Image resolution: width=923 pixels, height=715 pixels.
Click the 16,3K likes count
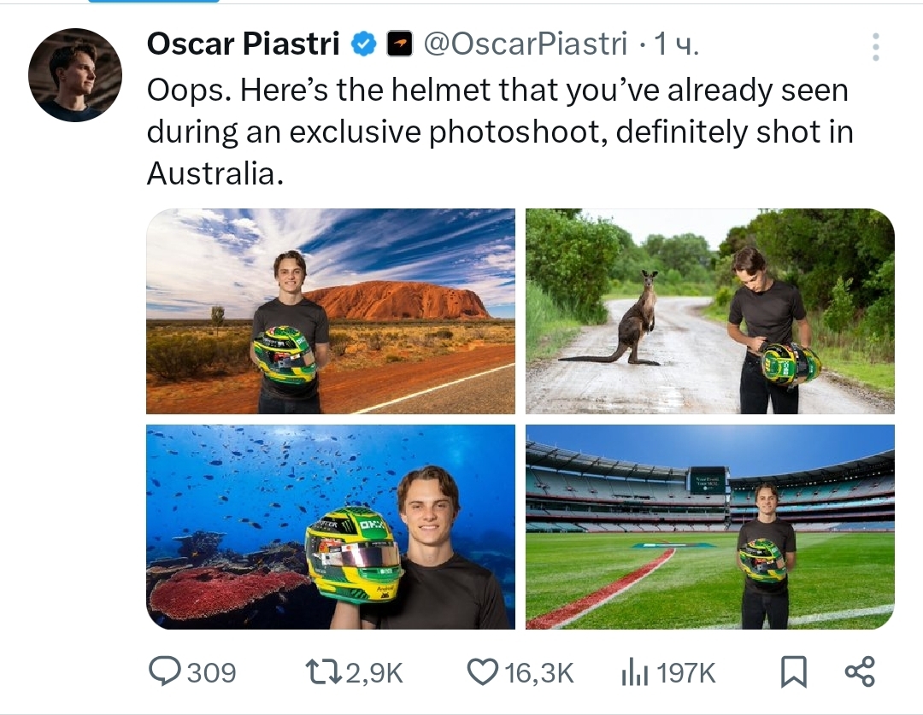[x=539, y=672]
